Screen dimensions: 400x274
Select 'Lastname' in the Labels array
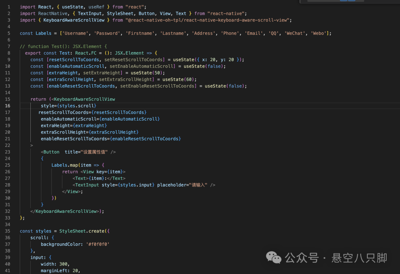[x=173, y=33]
